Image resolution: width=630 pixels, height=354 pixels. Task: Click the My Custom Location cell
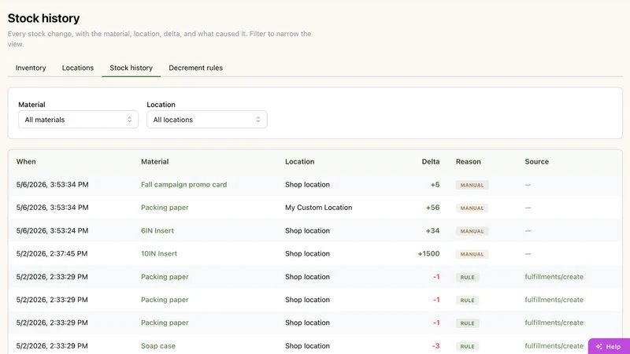319,208
